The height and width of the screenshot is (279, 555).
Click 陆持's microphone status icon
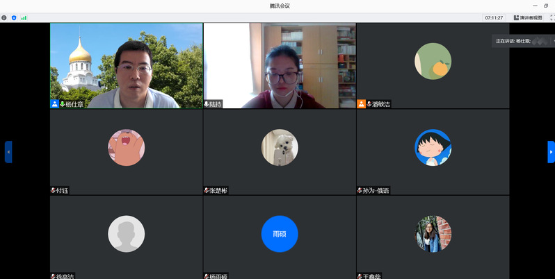point(207,104)
